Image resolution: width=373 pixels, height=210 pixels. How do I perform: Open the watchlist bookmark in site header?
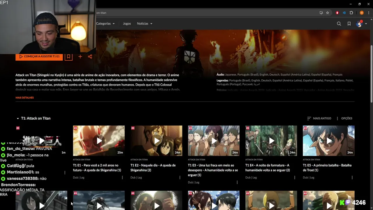(349, 24)
